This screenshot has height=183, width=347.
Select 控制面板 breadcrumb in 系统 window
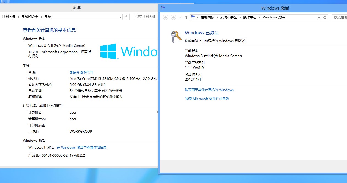coord(9,17)
